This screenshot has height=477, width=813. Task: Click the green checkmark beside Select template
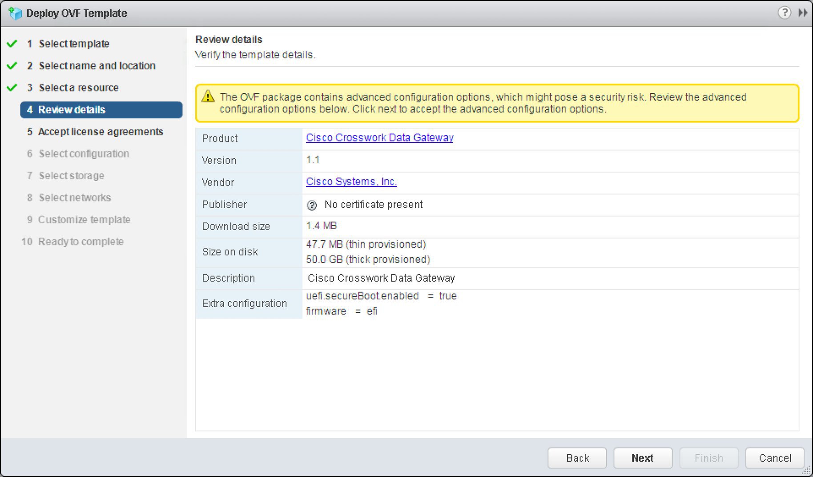coord(11,44)
